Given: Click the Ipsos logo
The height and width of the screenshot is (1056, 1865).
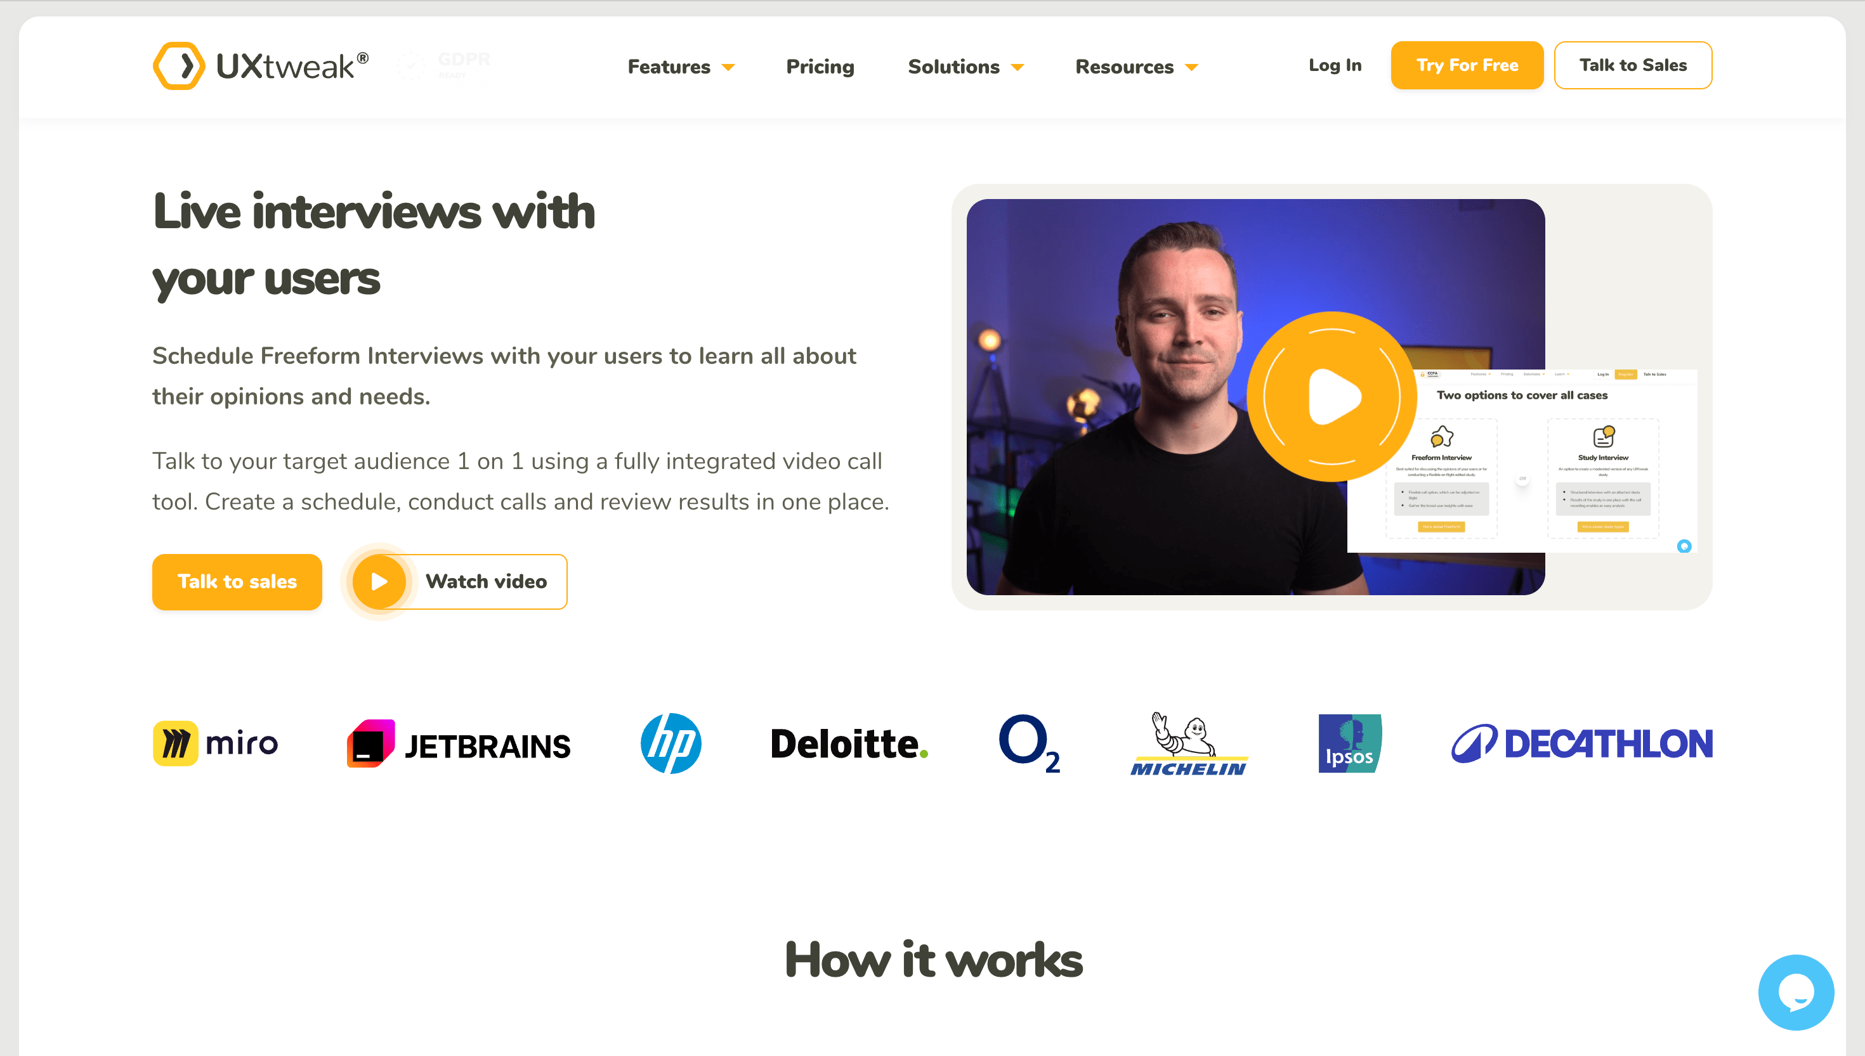Looking at the screenshot, I should pyautogui.click(x=1350, y=744).
